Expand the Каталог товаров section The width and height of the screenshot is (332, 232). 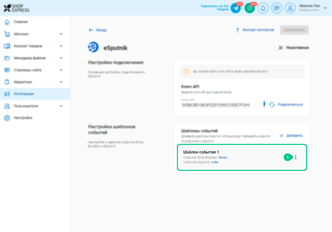tap(61, 46)
